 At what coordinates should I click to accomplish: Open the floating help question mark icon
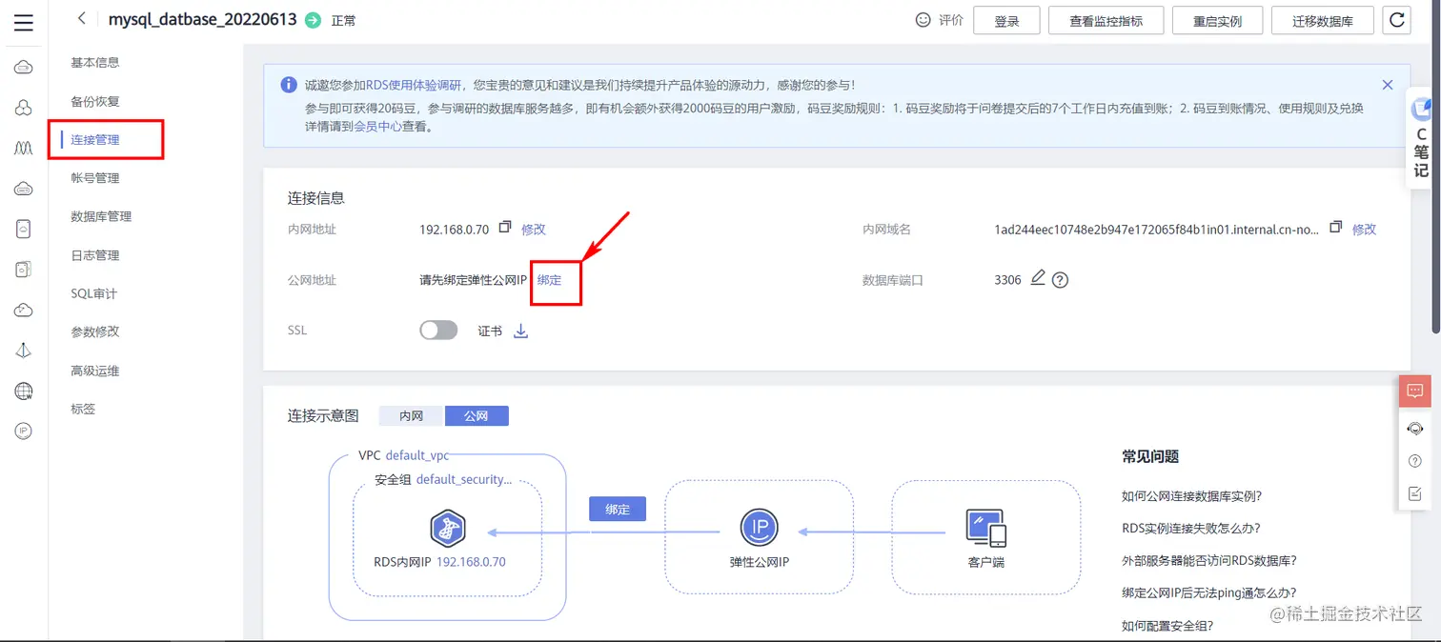coord(1415,461)
